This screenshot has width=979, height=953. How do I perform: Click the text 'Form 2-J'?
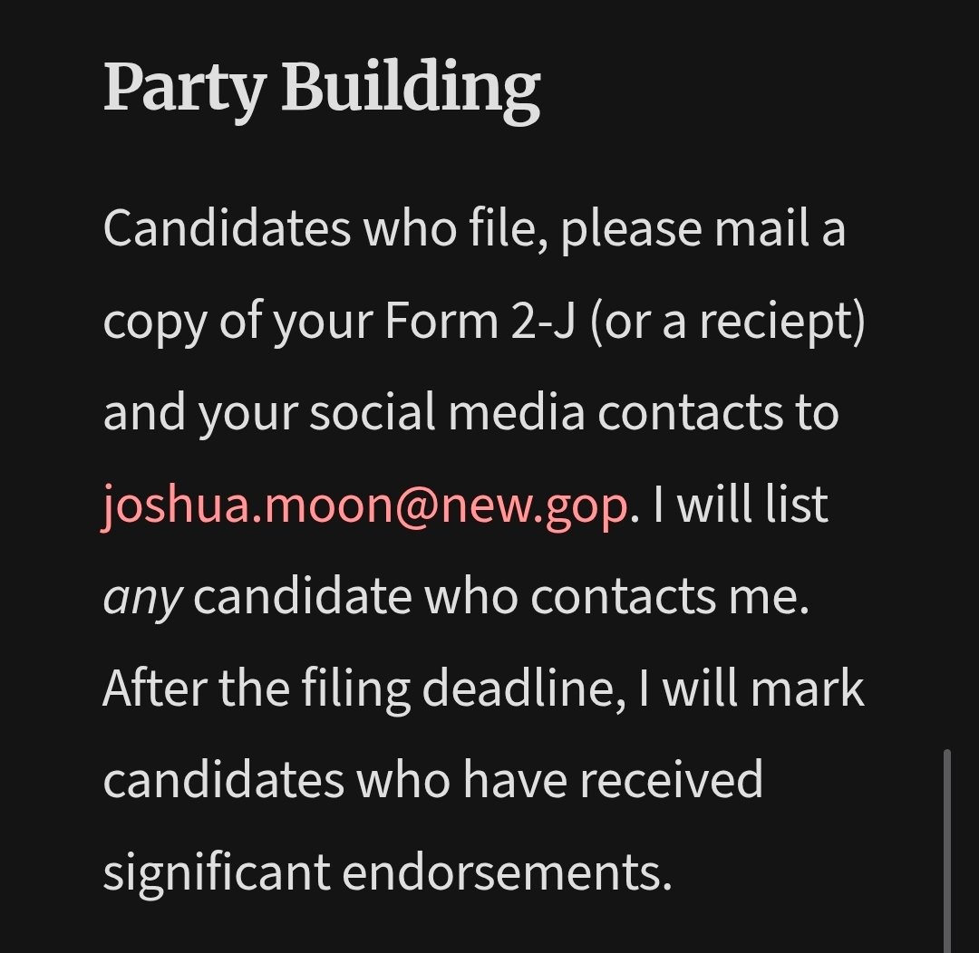click(479, 322)
